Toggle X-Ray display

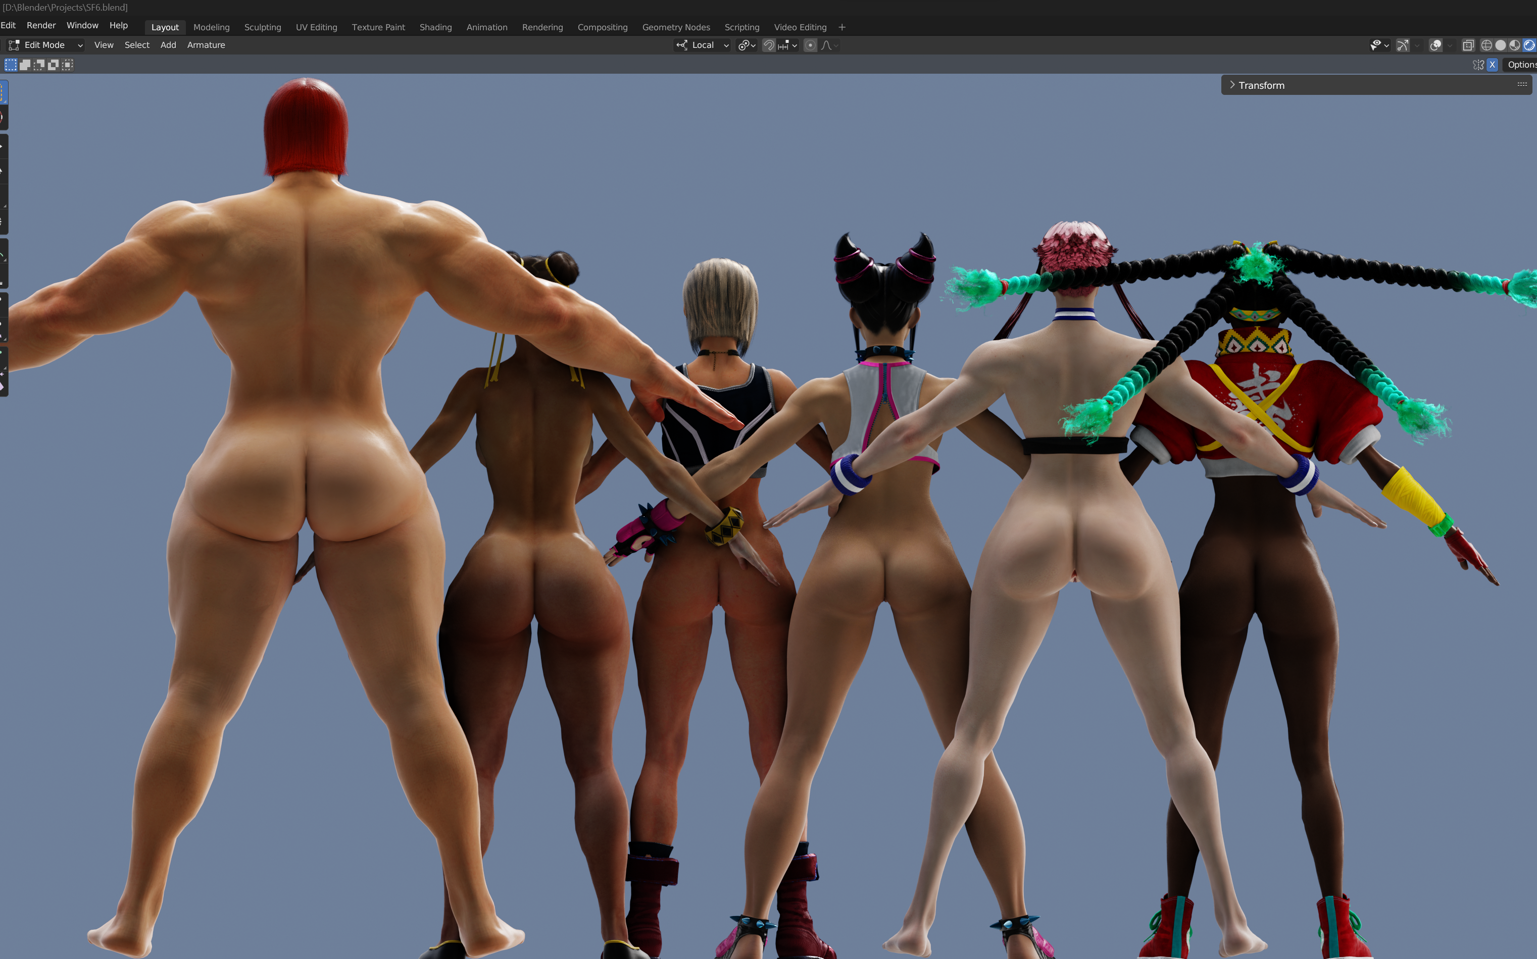[1468, 45]
